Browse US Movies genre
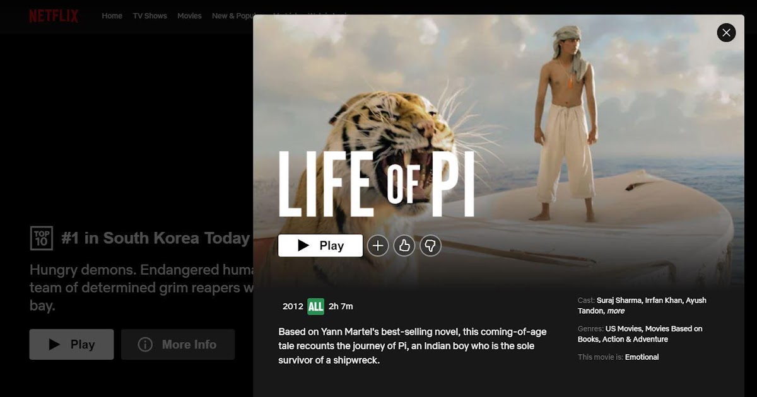 click(x=623, y=328)
